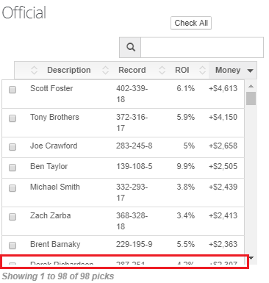Click the magnifying glass search icon
This screenshot has height=283, width=269.
point(131,47)
